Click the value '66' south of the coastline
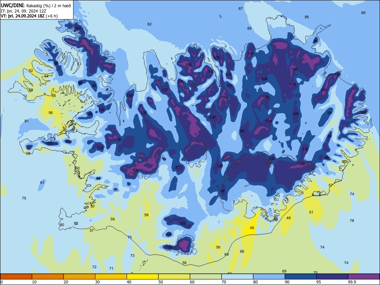The width and height of the screenshot is (380, 285). tap(242, 251)
